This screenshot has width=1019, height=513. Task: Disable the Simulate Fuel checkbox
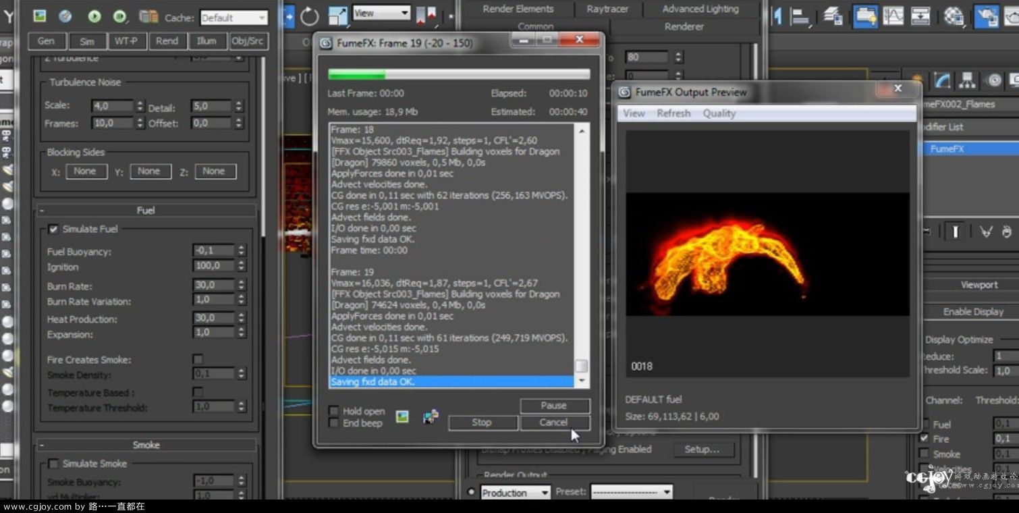53,230
